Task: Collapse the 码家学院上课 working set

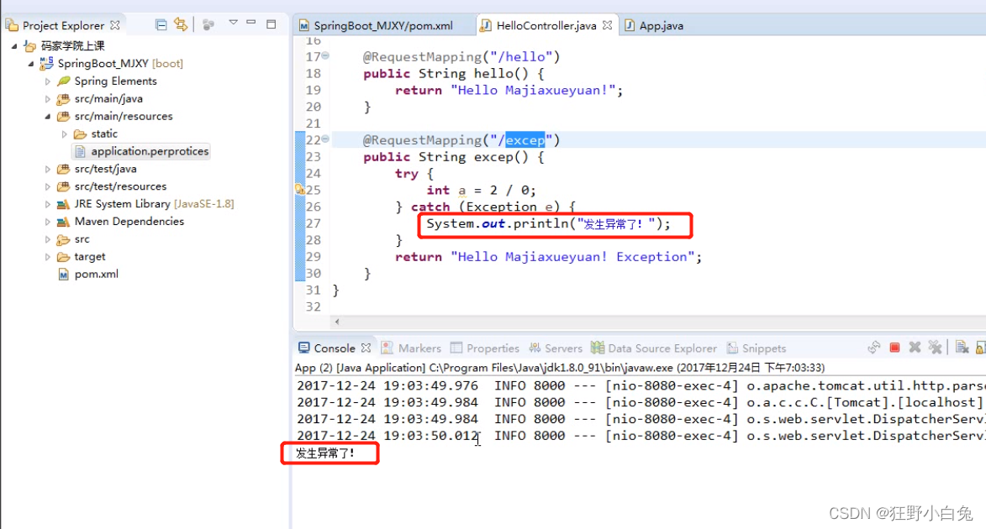Action: tap(13, 46)
